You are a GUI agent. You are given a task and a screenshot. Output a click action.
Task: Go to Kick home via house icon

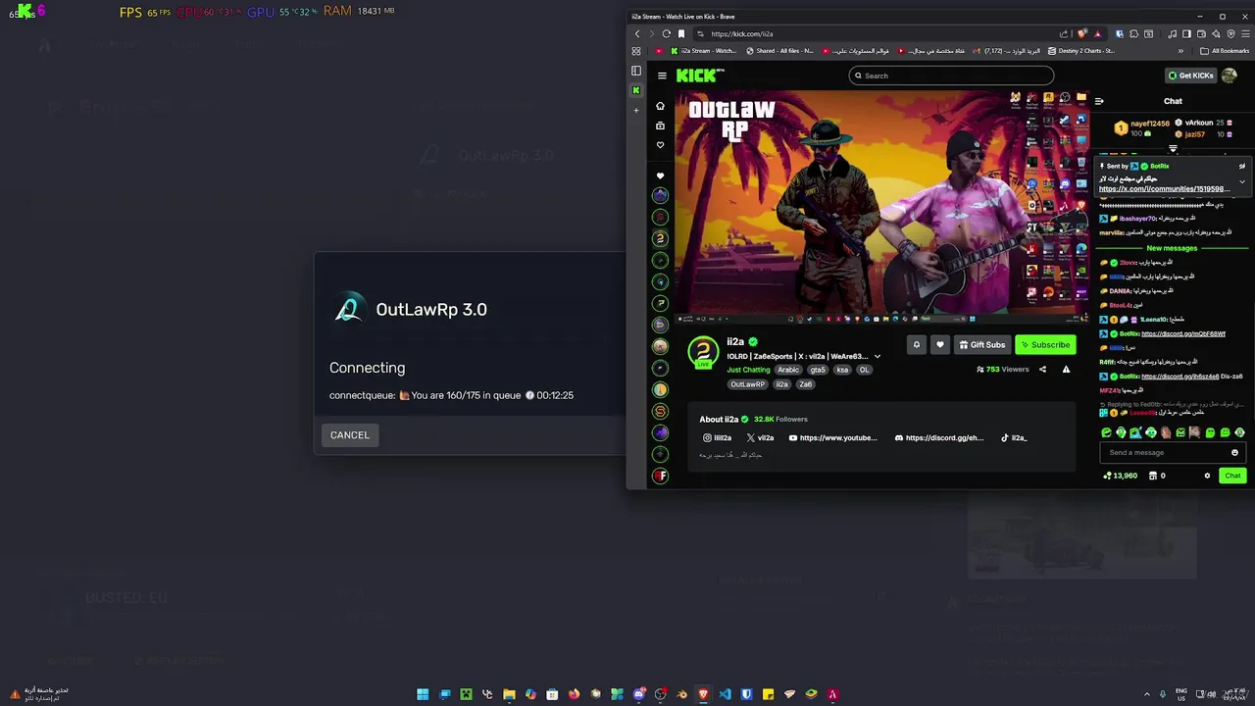coord(661,106)
